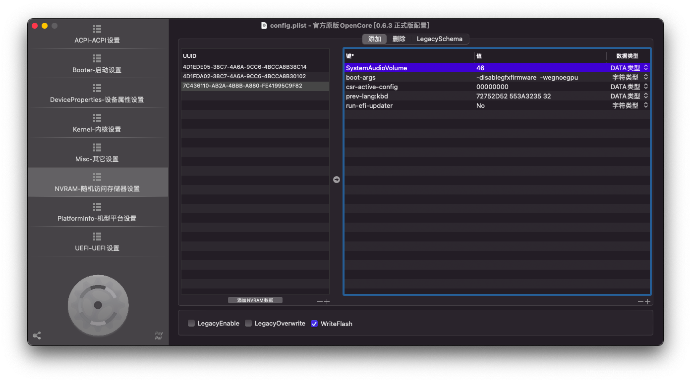Uncheck the WriteFlash checkbox
Image resolution: width=691 pixels, height=382 pixels.
[314, 324]
